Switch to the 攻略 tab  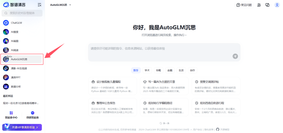tap(159, 70)
